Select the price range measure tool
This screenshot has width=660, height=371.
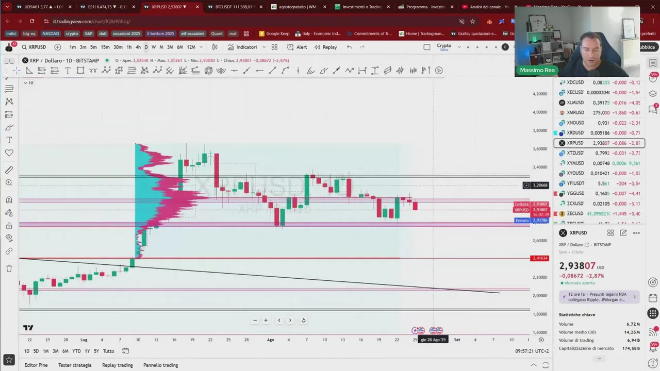coord(375,71)
